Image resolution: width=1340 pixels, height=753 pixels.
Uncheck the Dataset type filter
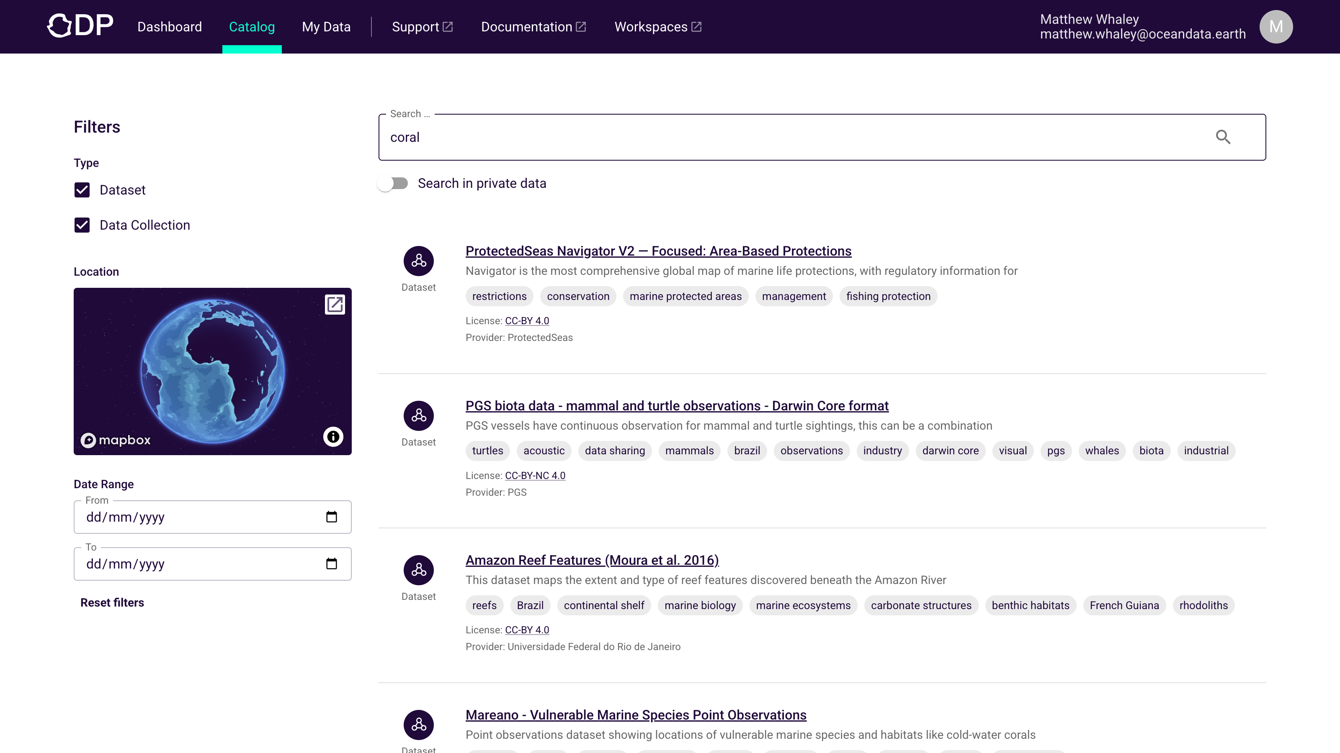[x=82, y=190]
